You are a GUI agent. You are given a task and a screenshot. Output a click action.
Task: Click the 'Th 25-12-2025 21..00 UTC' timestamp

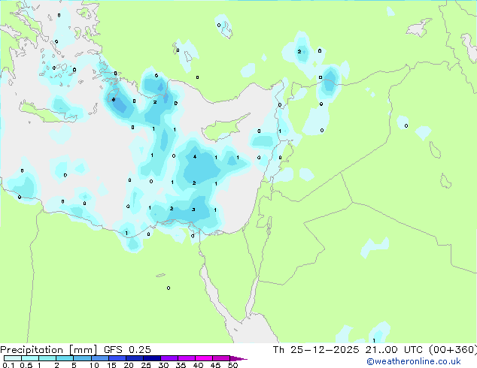tap(348, 350)
